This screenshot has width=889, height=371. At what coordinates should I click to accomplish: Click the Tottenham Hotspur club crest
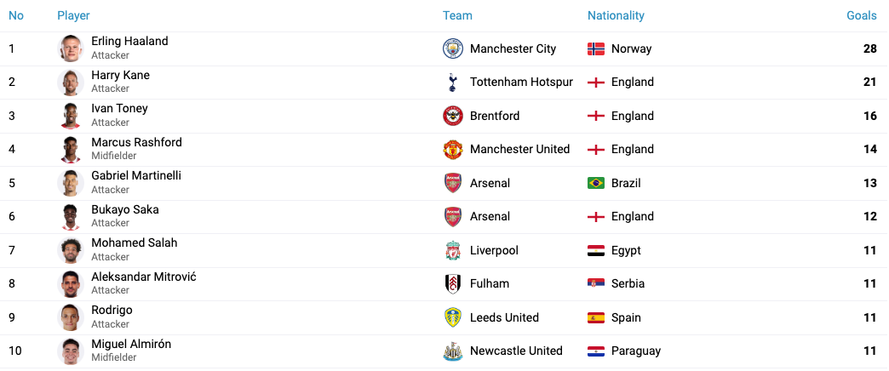point(452,83)
